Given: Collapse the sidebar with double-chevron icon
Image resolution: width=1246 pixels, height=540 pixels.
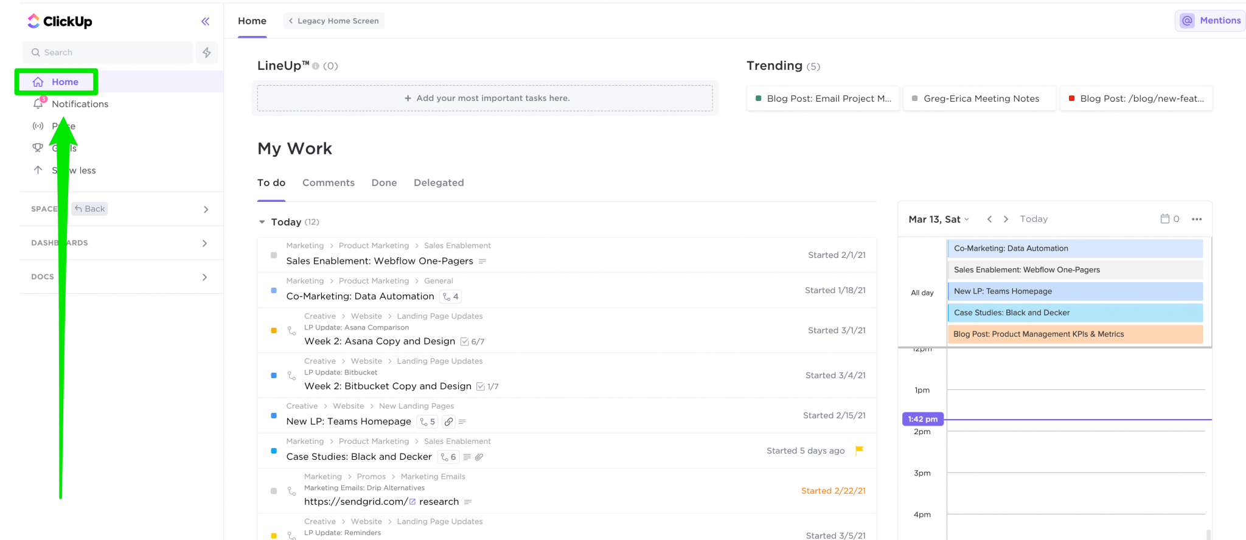Looking at the screenshot, I should tap(206, 21).
